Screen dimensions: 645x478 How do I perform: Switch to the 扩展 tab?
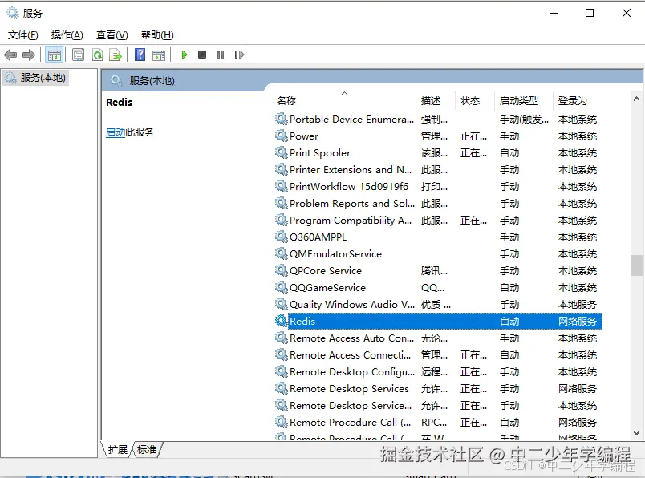118,450
